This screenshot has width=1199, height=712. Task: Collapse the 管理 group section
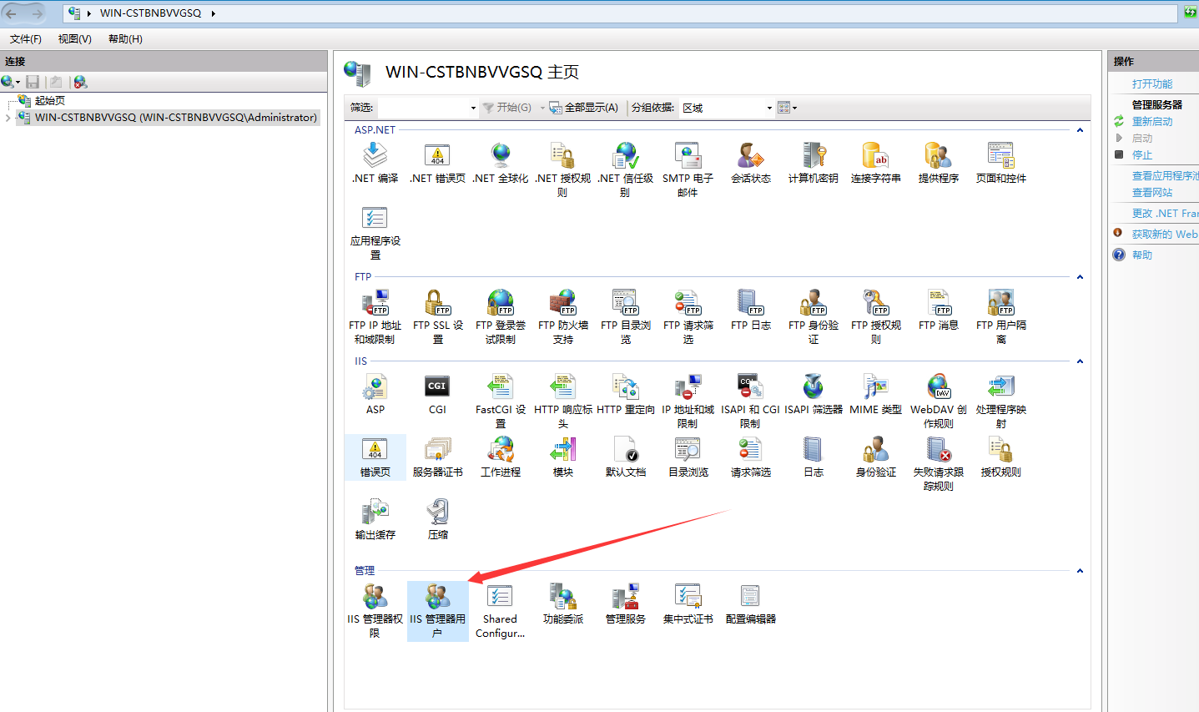coord(1080,571)
